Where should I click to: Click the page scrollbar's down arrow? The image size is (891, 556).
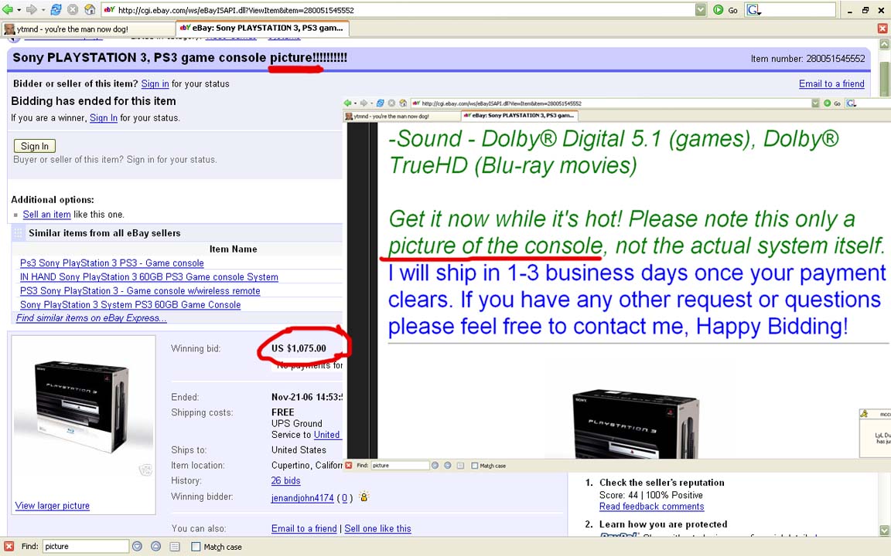click(x=884, y=530)
